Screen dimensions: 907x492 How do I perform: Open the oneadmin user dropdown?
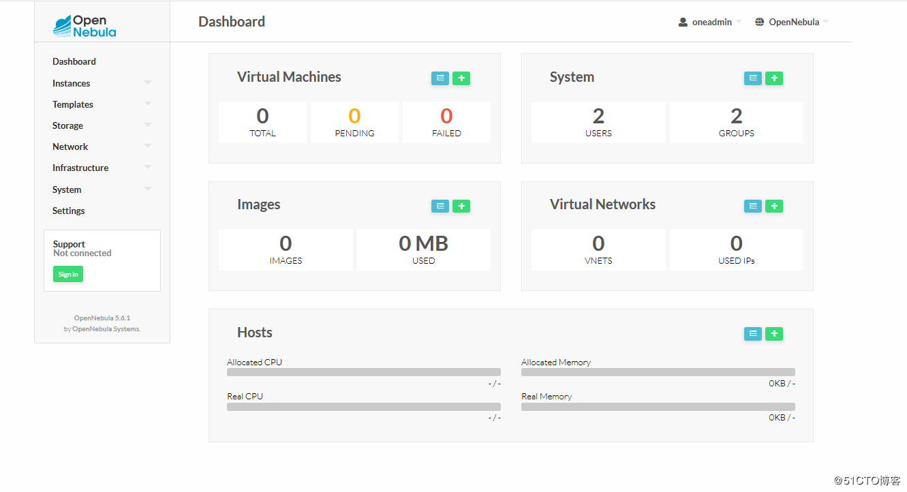(710, 22)
